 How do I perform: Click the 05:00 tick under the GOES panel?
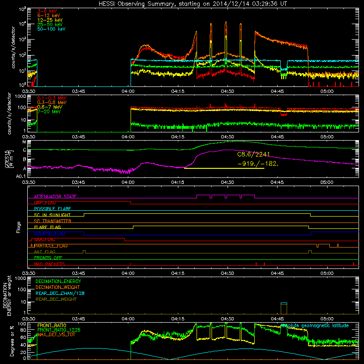click(x=327, y=182)
